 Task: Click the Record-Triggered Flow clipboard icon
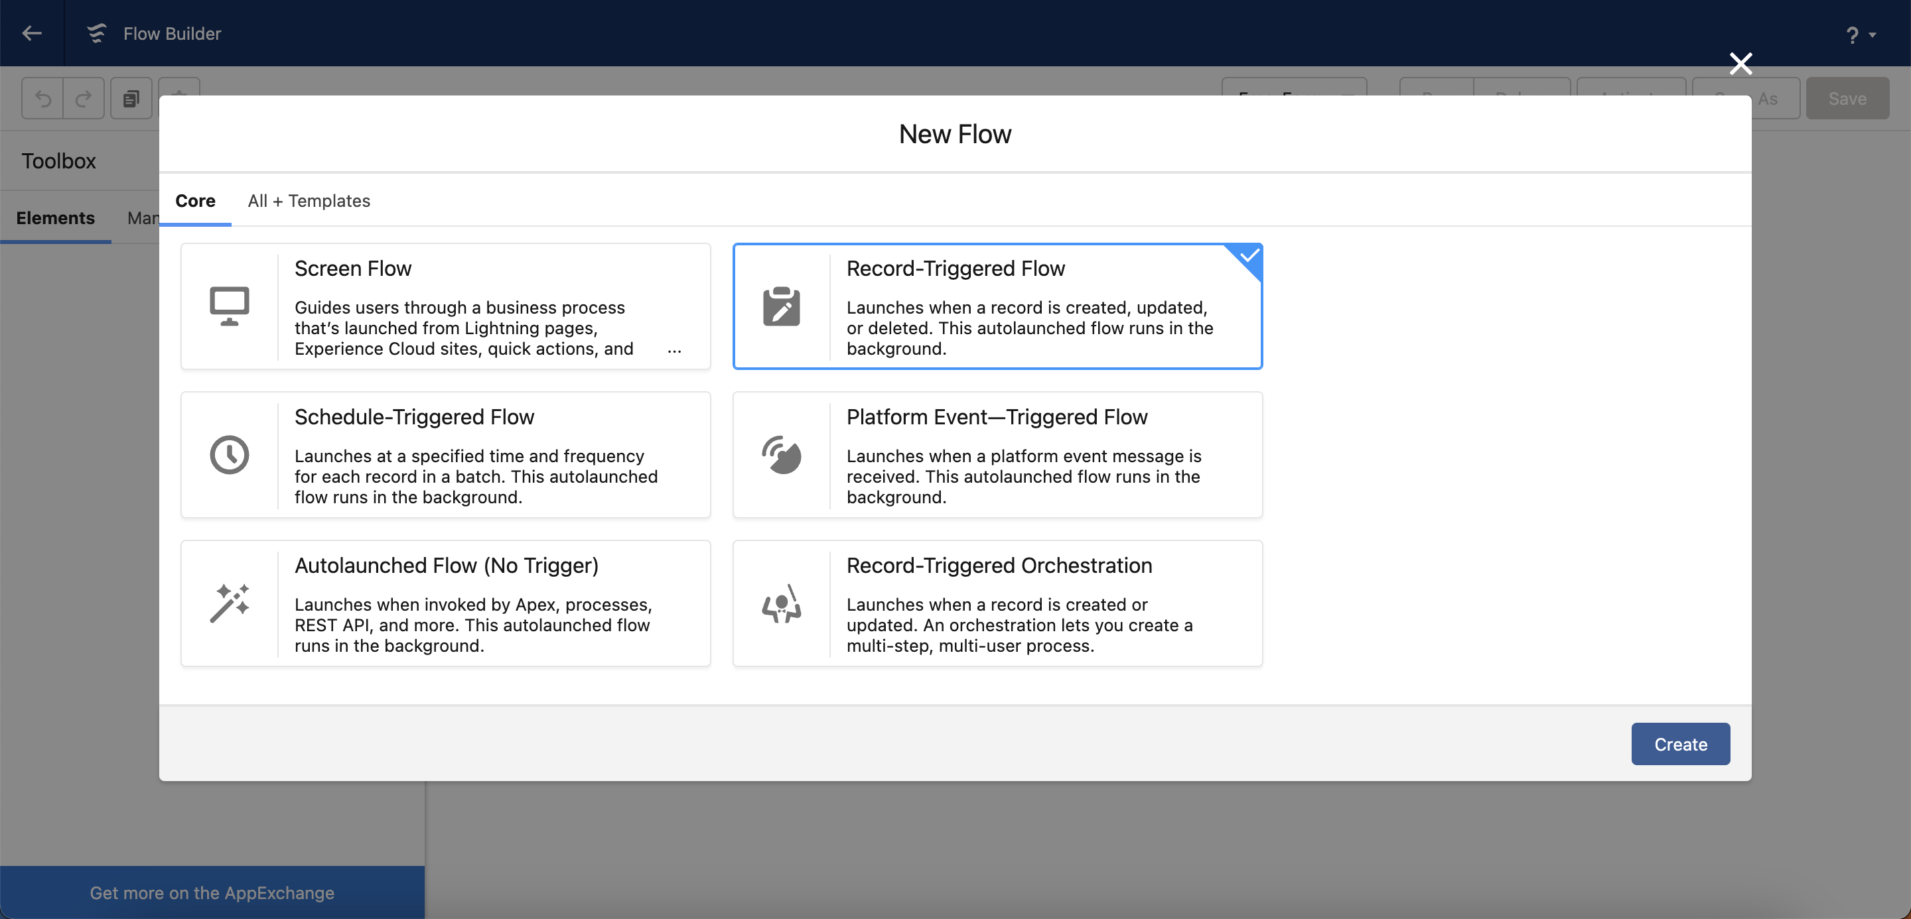click(x=781, y=306)
